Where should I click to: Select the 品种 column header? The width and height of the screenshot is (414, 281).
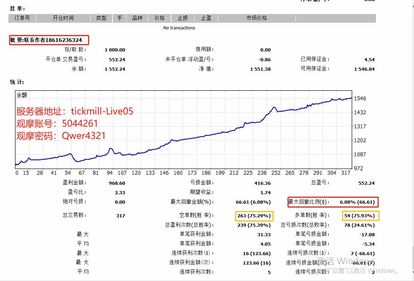coord(137,18)
